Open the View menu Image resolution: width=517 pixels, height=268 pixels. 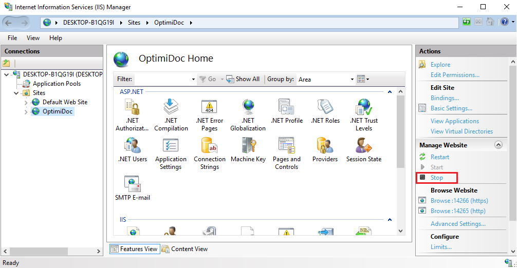(x=33, y=38)
